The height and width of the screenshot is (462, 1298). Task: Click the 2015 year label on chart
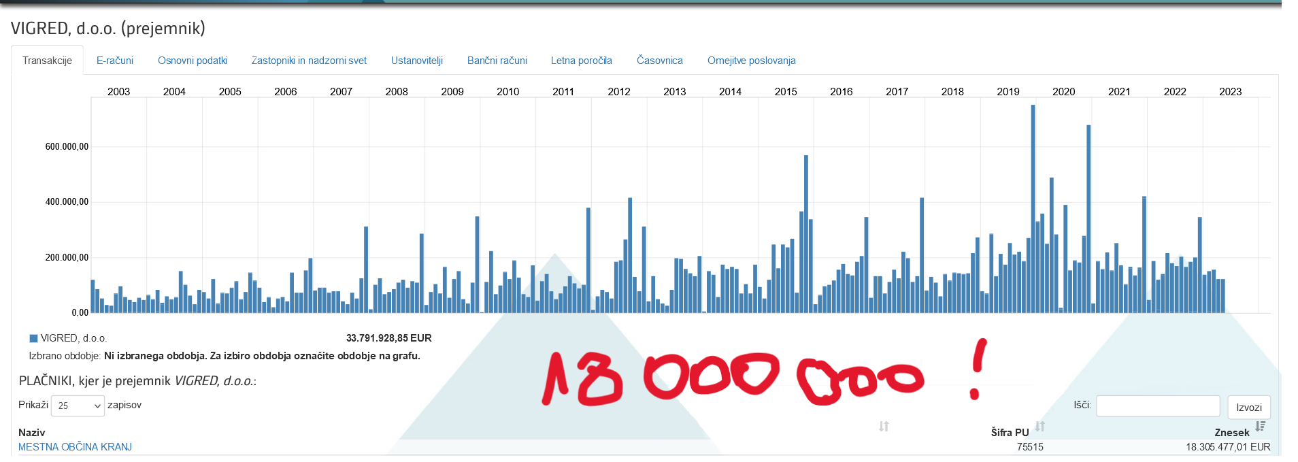(x=786, y=91)
